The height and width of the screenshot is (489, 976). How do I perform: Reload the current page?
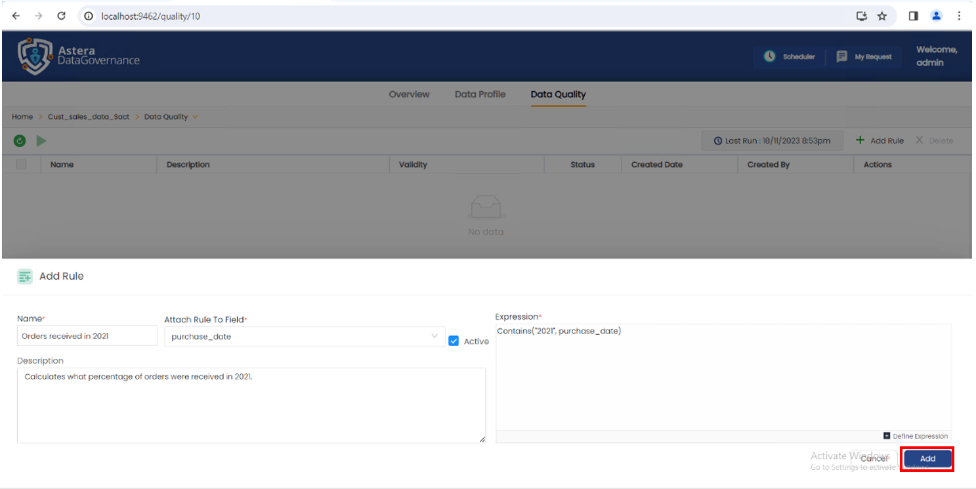[x=62, y=16]
